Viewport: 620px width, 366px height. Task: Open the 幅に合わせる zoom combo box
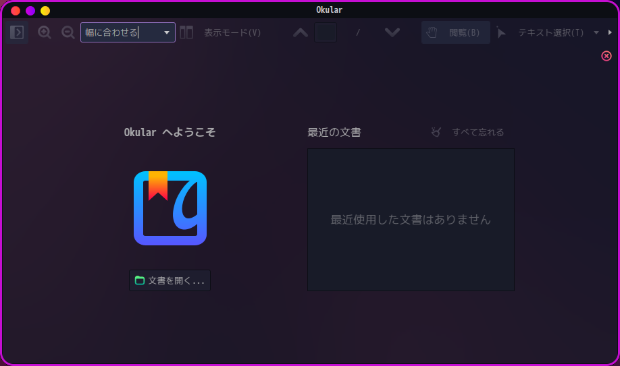166,32
